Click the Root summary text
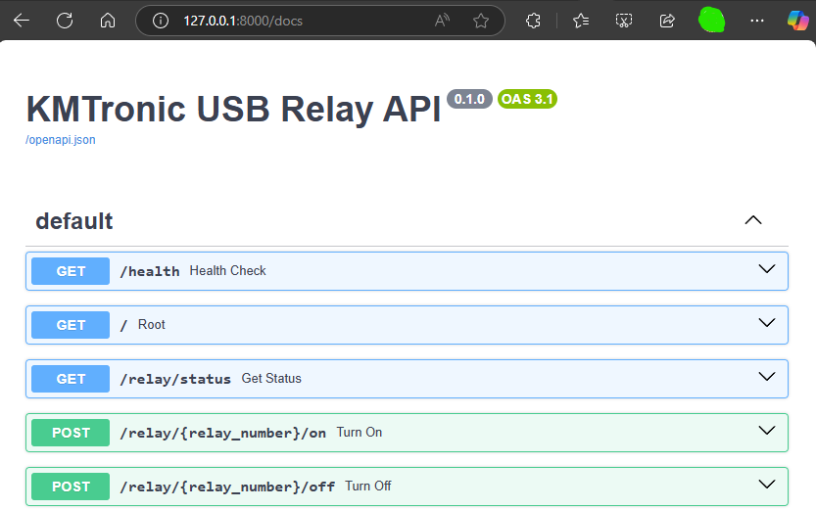The width and height of the screenshot is (816, 510). (x=152, y=324)
